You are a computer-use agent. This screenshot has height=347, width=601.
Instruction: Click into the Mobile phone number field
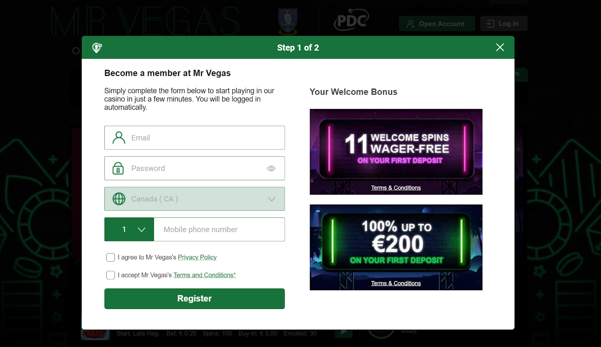point(219,229)
